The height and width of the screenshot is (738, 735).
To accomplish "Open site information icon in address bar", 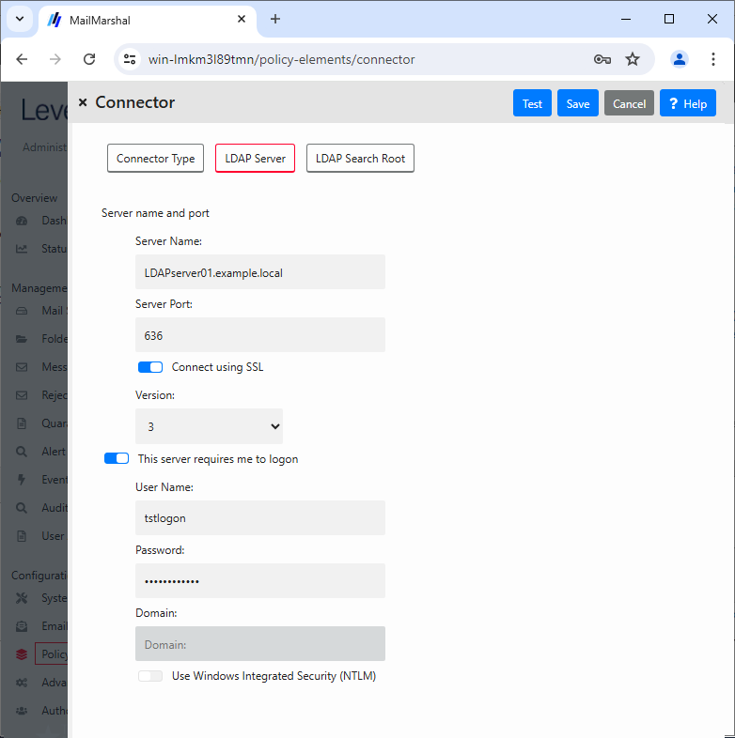I will pyautogui.click(x=130, y=59).
